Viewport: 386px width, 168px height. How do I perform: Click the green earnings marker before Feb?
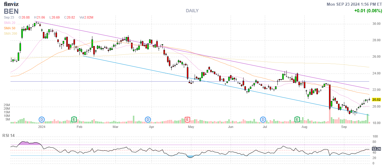pyautogui.click(x=74, y=120)
